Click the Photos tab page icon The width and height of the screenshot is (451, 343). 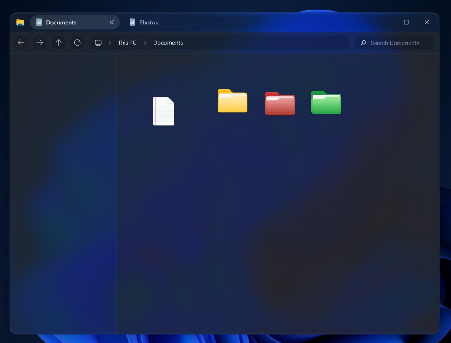click(132, 22)
